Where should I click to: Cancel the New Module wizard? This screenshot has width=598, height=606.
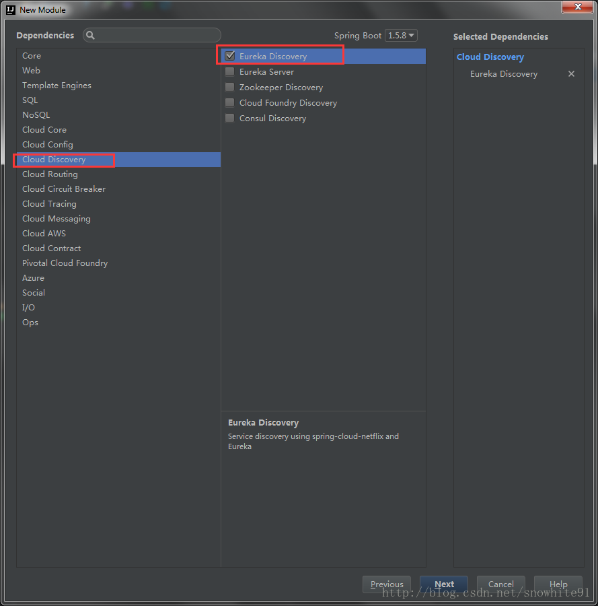click(500, 584)
